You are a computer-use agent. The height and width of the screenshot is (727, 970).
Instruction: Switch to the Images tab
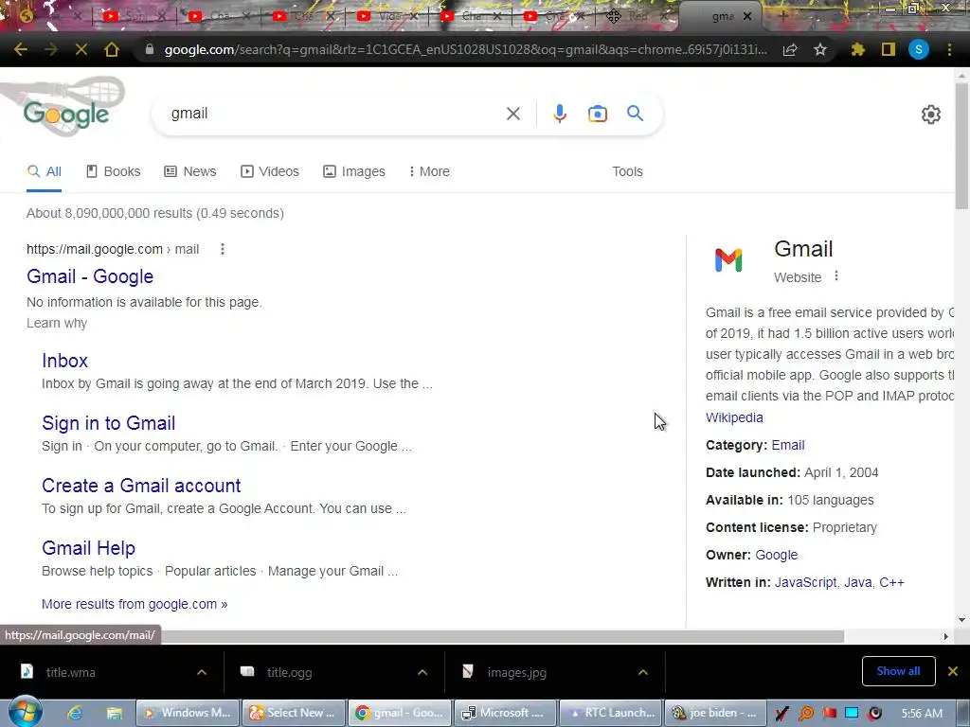[x=354, y=171]
